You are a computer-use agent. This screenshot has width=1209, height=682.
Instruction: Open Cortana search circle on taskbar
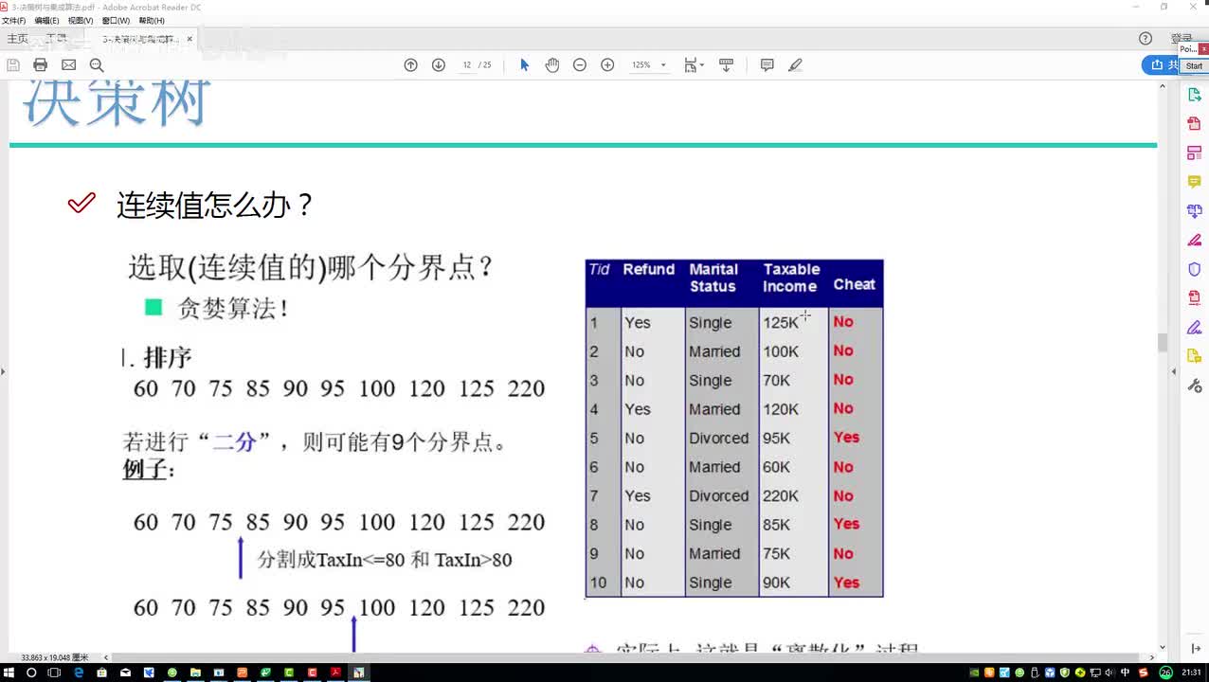[31, 673]
